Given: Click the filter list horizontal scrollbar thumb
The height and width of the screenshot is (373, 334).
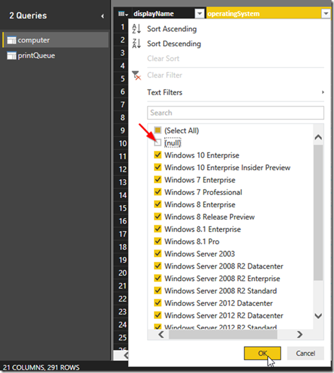Looking at the screenshot, I should (x=223, y=334).
